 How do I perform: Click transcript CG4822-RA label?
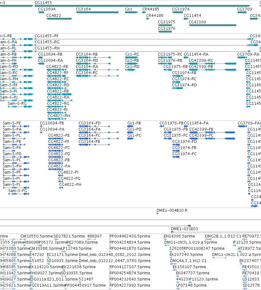[58, 97]
